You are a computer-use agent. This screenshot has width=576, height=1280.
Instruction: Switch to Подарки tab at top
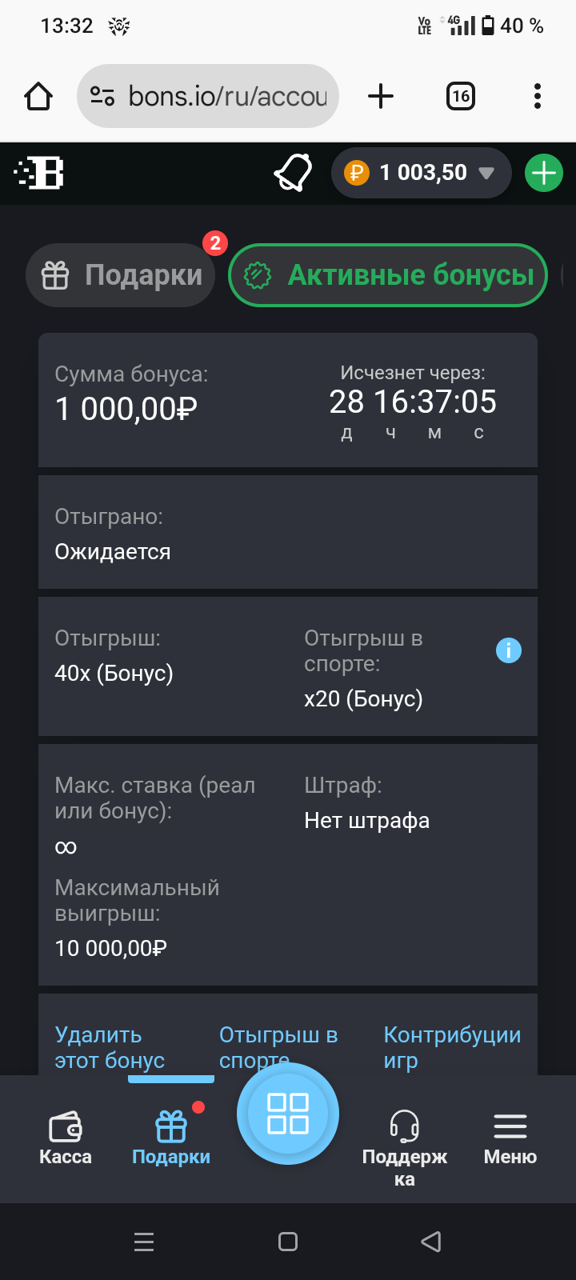[122, 275]
